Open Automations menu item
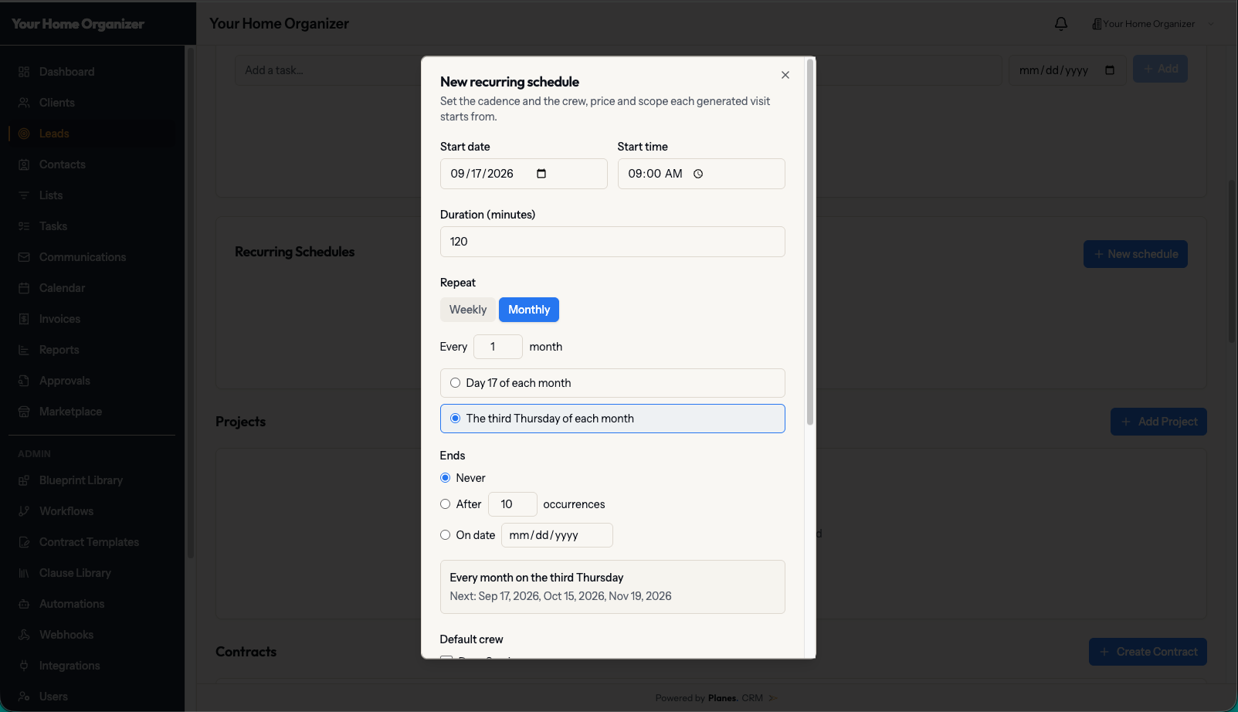Viewport: 1238px width, 712px height. pyautogui.click(x=72, y=604)
